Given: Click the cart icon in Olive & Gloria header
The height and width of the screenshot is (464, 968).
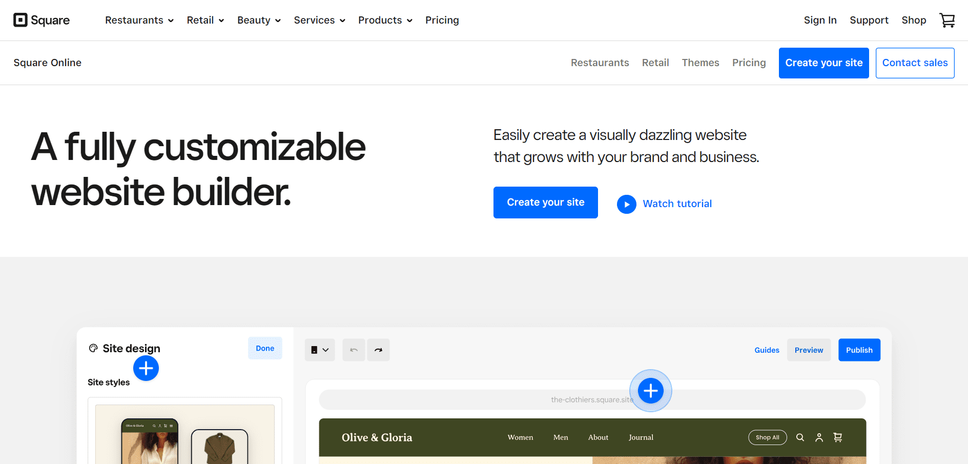Looking at the screenshot, I should pyautogui.click(x=838, y=437).
